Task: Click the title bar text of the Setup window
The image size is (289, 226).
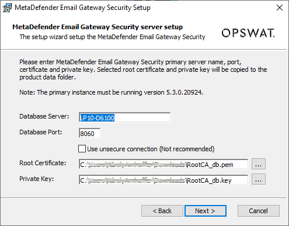Action: coord(82,8)
